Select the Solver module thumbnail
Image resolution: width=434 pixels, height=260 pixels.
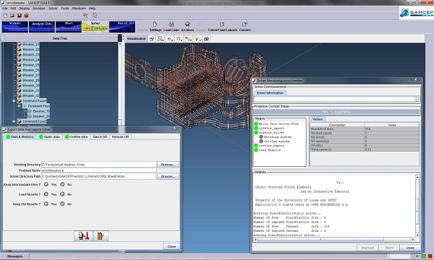[x=95, y=27]
